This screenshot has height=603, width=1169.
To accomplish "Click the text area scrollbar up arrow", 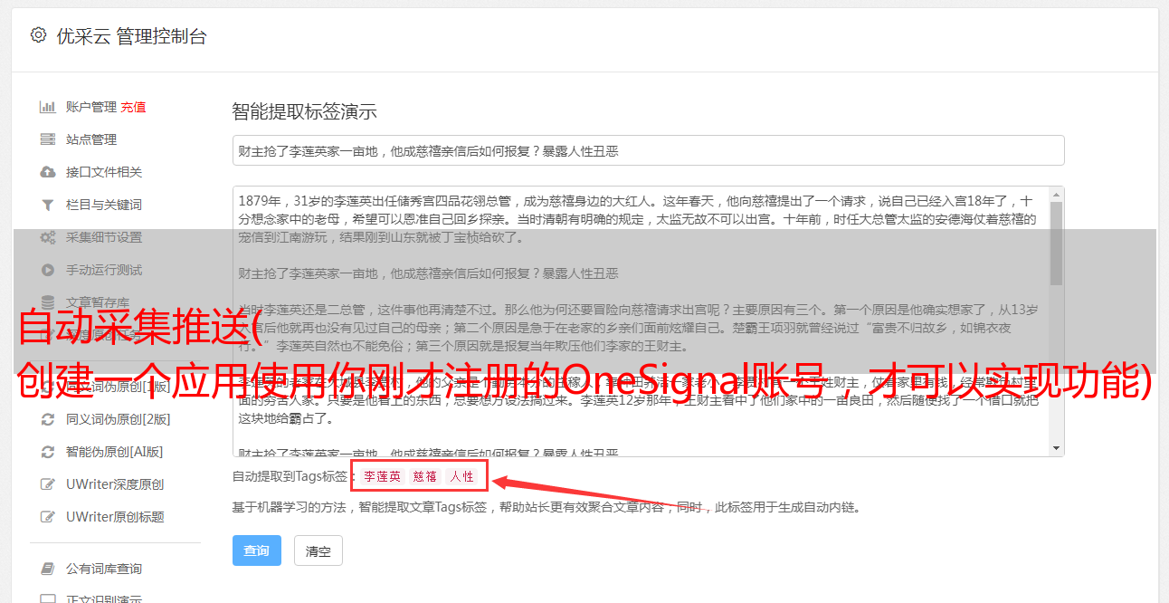I will pyautogui.click(x=1056, y=194).
